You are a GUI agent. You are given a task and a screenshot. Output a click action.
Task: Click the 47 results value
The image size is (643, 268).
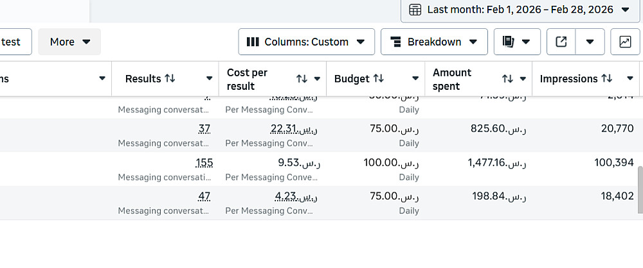pyautogui.click(x=204, y=196)
